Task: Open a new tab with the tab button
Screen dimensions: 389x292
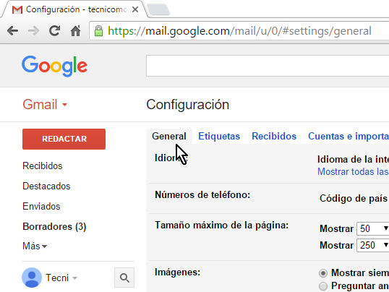Action: coord(158,10)
